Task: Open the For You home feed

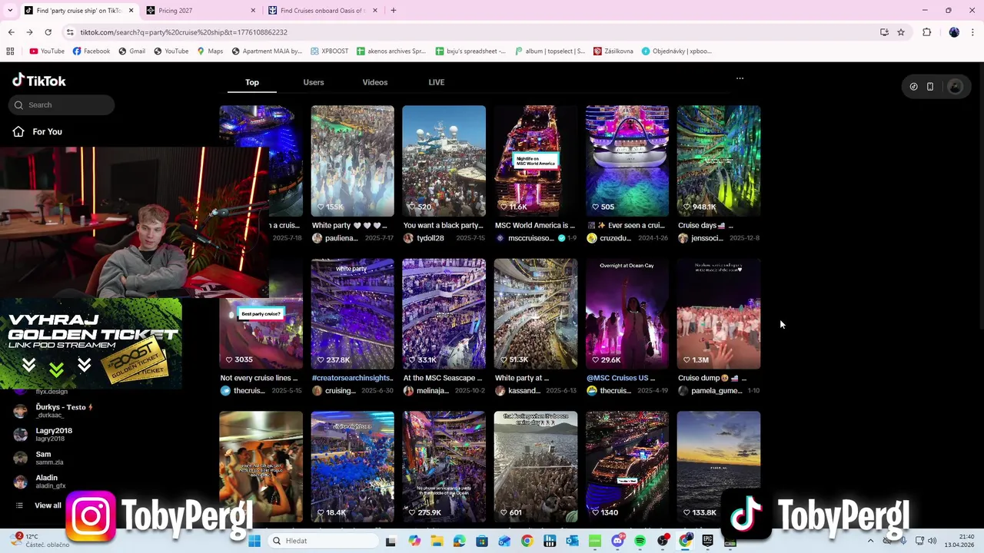Action: click(x=38, y=131)
